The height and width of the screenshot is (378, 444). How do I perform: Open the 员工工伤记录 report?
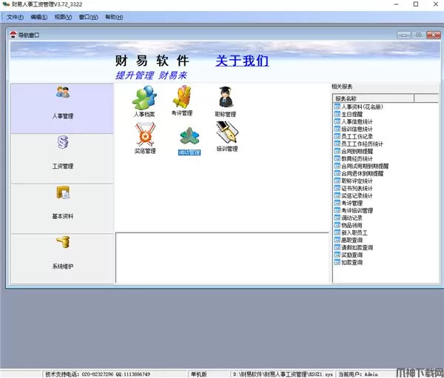(x=354, y=136)
